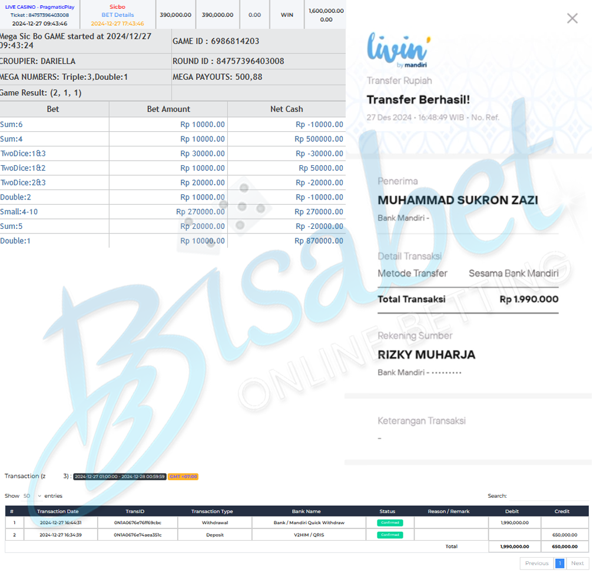Click the LIVE CASINO - PragmaticPlay label
This screenshot has width=593, height=573.
[39, 7]
